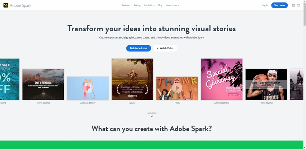The height and width of the screenshot is (149, 306).
Task: Open the Features menu item
Action: point(126,5)
